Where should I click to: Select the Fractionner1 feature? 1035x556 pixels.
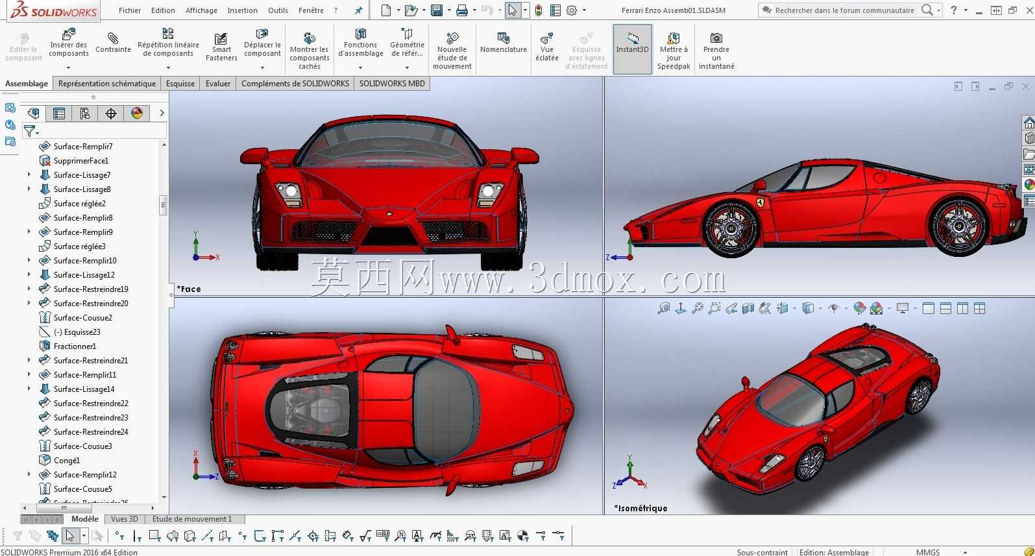tap(75, 346)
